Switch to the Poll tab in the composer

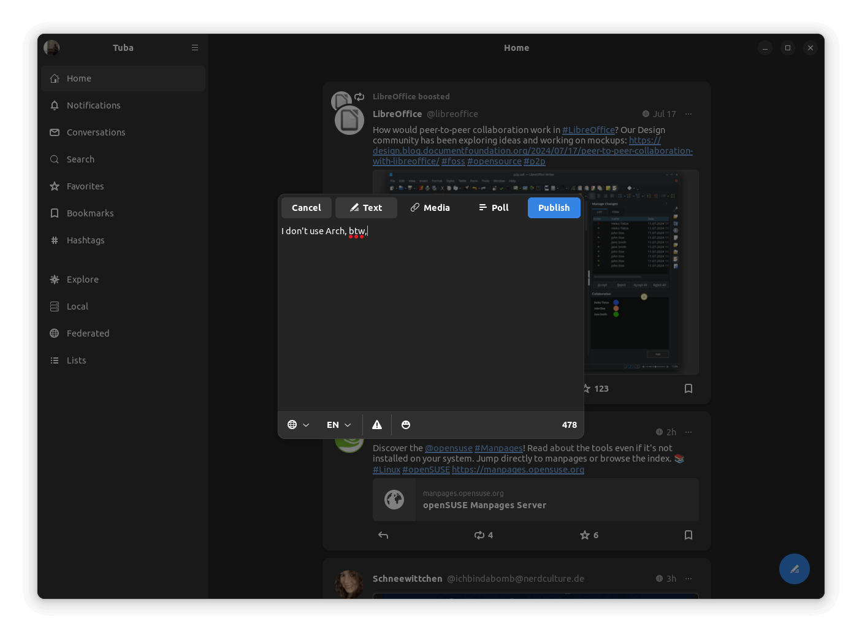pyautogui.click(x=494, y=208)
